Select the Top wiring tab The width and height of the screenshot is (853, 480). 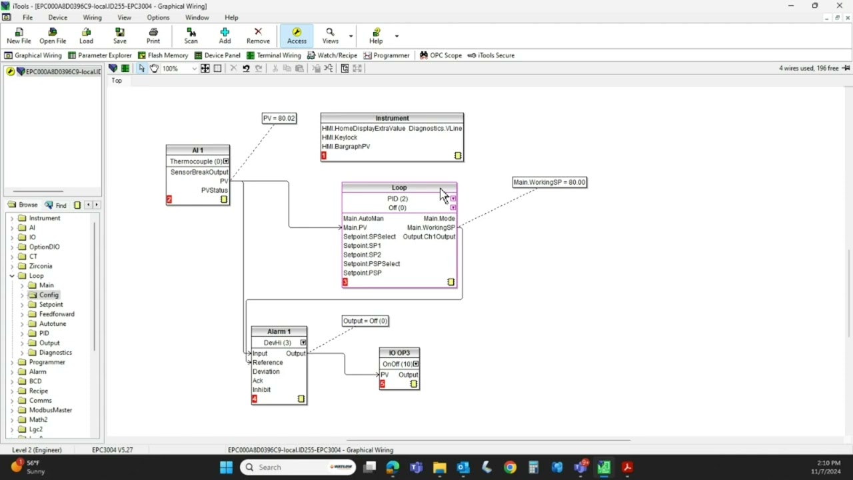(x=117, y=81)
